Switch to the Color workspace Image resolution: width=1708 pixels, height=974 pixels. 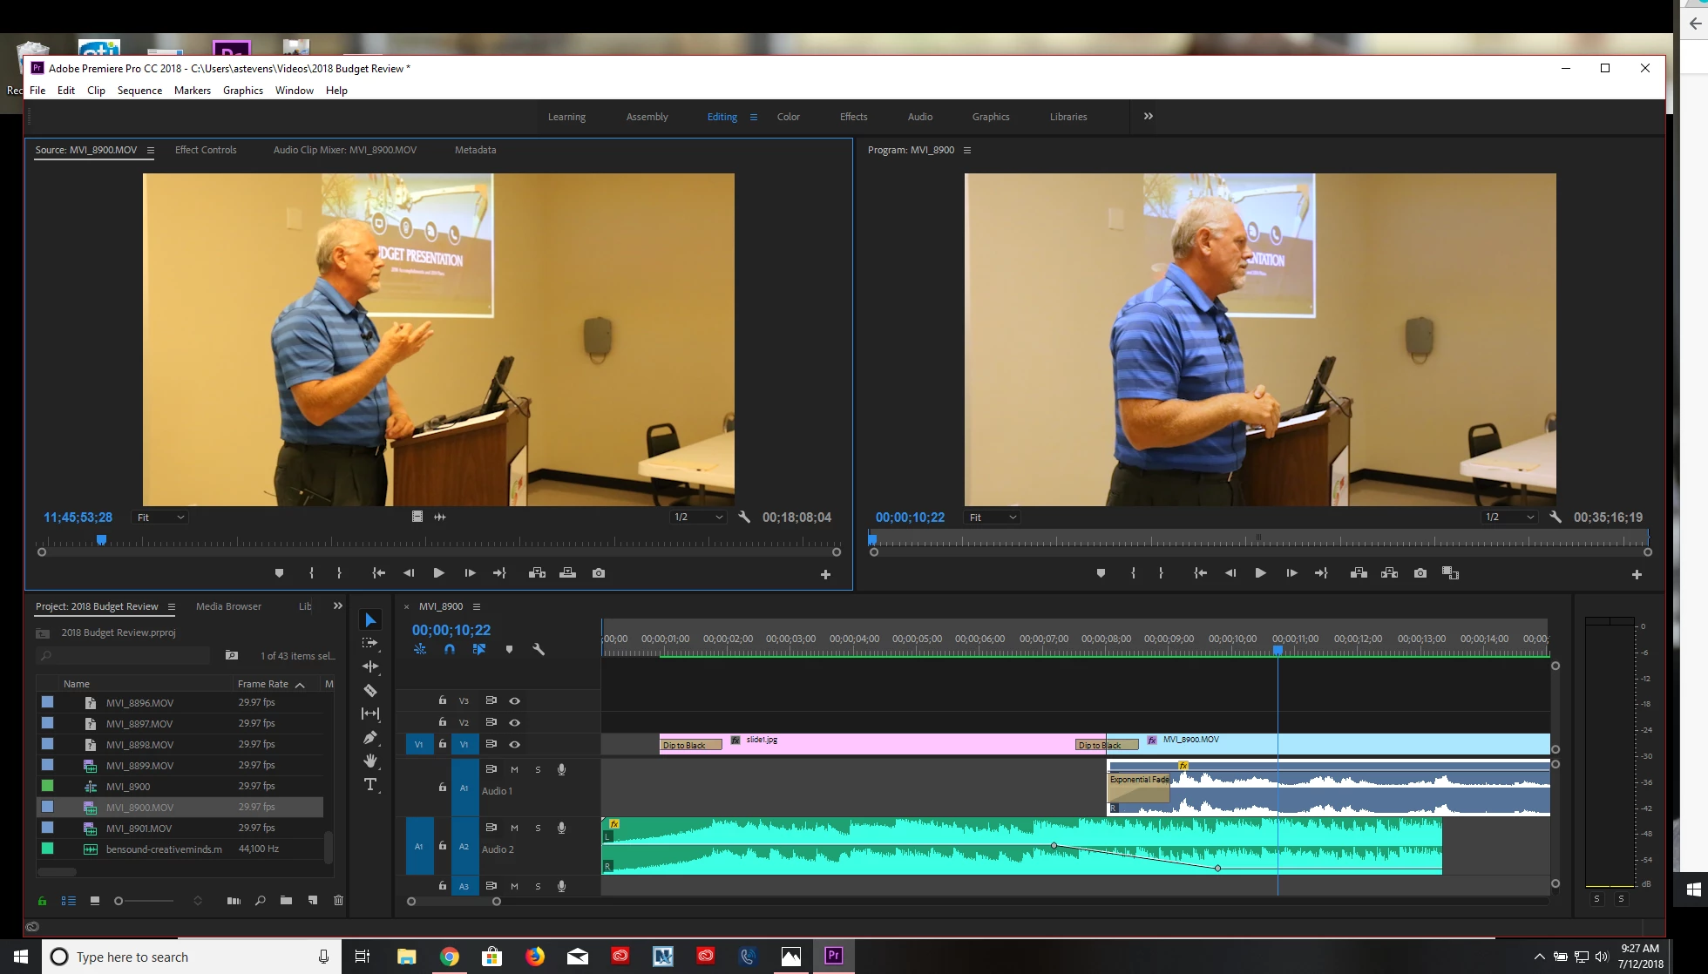789,117
